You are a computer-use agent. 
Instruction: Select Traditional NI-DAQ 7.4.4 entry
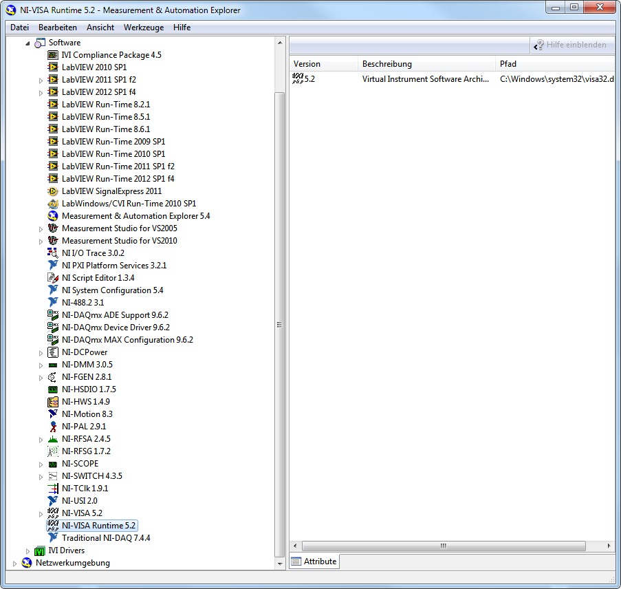(x=106, y=538)
